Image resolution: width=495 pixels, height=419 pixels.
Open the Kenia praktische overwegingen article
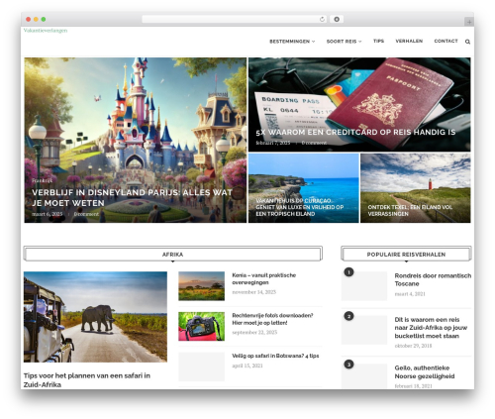point(263,278)
